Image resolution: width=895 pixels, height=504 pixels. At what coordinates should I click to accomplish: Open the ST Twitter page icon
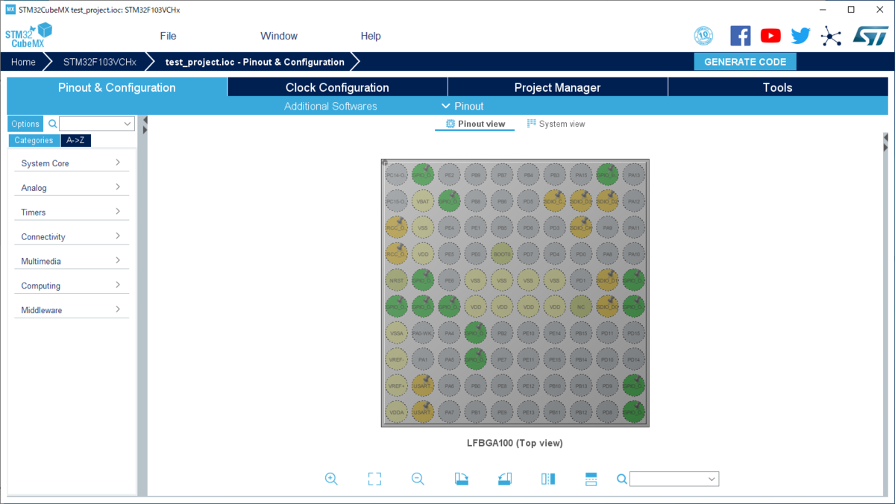[x=801, y=36]
